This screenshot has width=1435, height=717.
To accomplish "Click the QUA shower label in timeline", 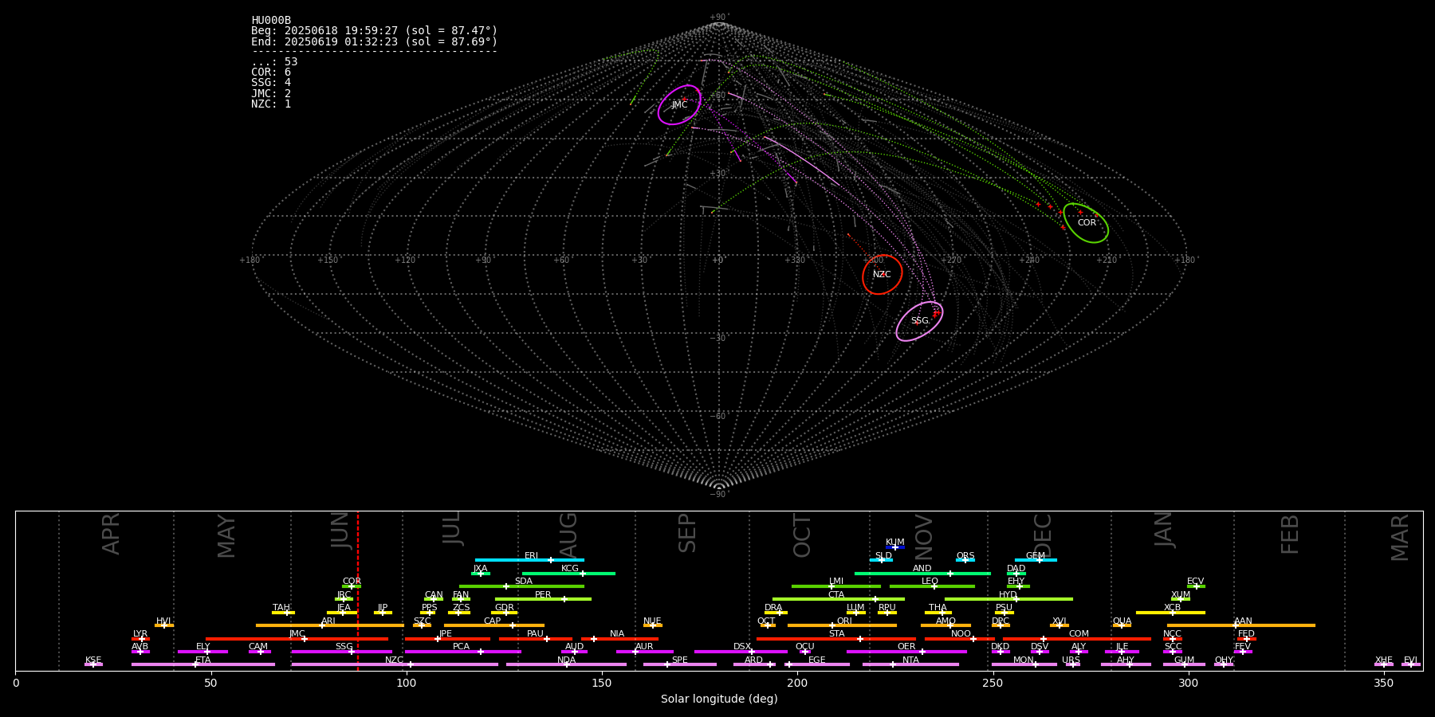I will (1122, 621).
